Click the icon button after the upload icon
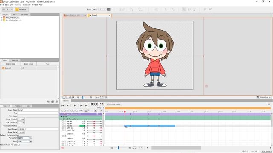 (x=101, y=110)
